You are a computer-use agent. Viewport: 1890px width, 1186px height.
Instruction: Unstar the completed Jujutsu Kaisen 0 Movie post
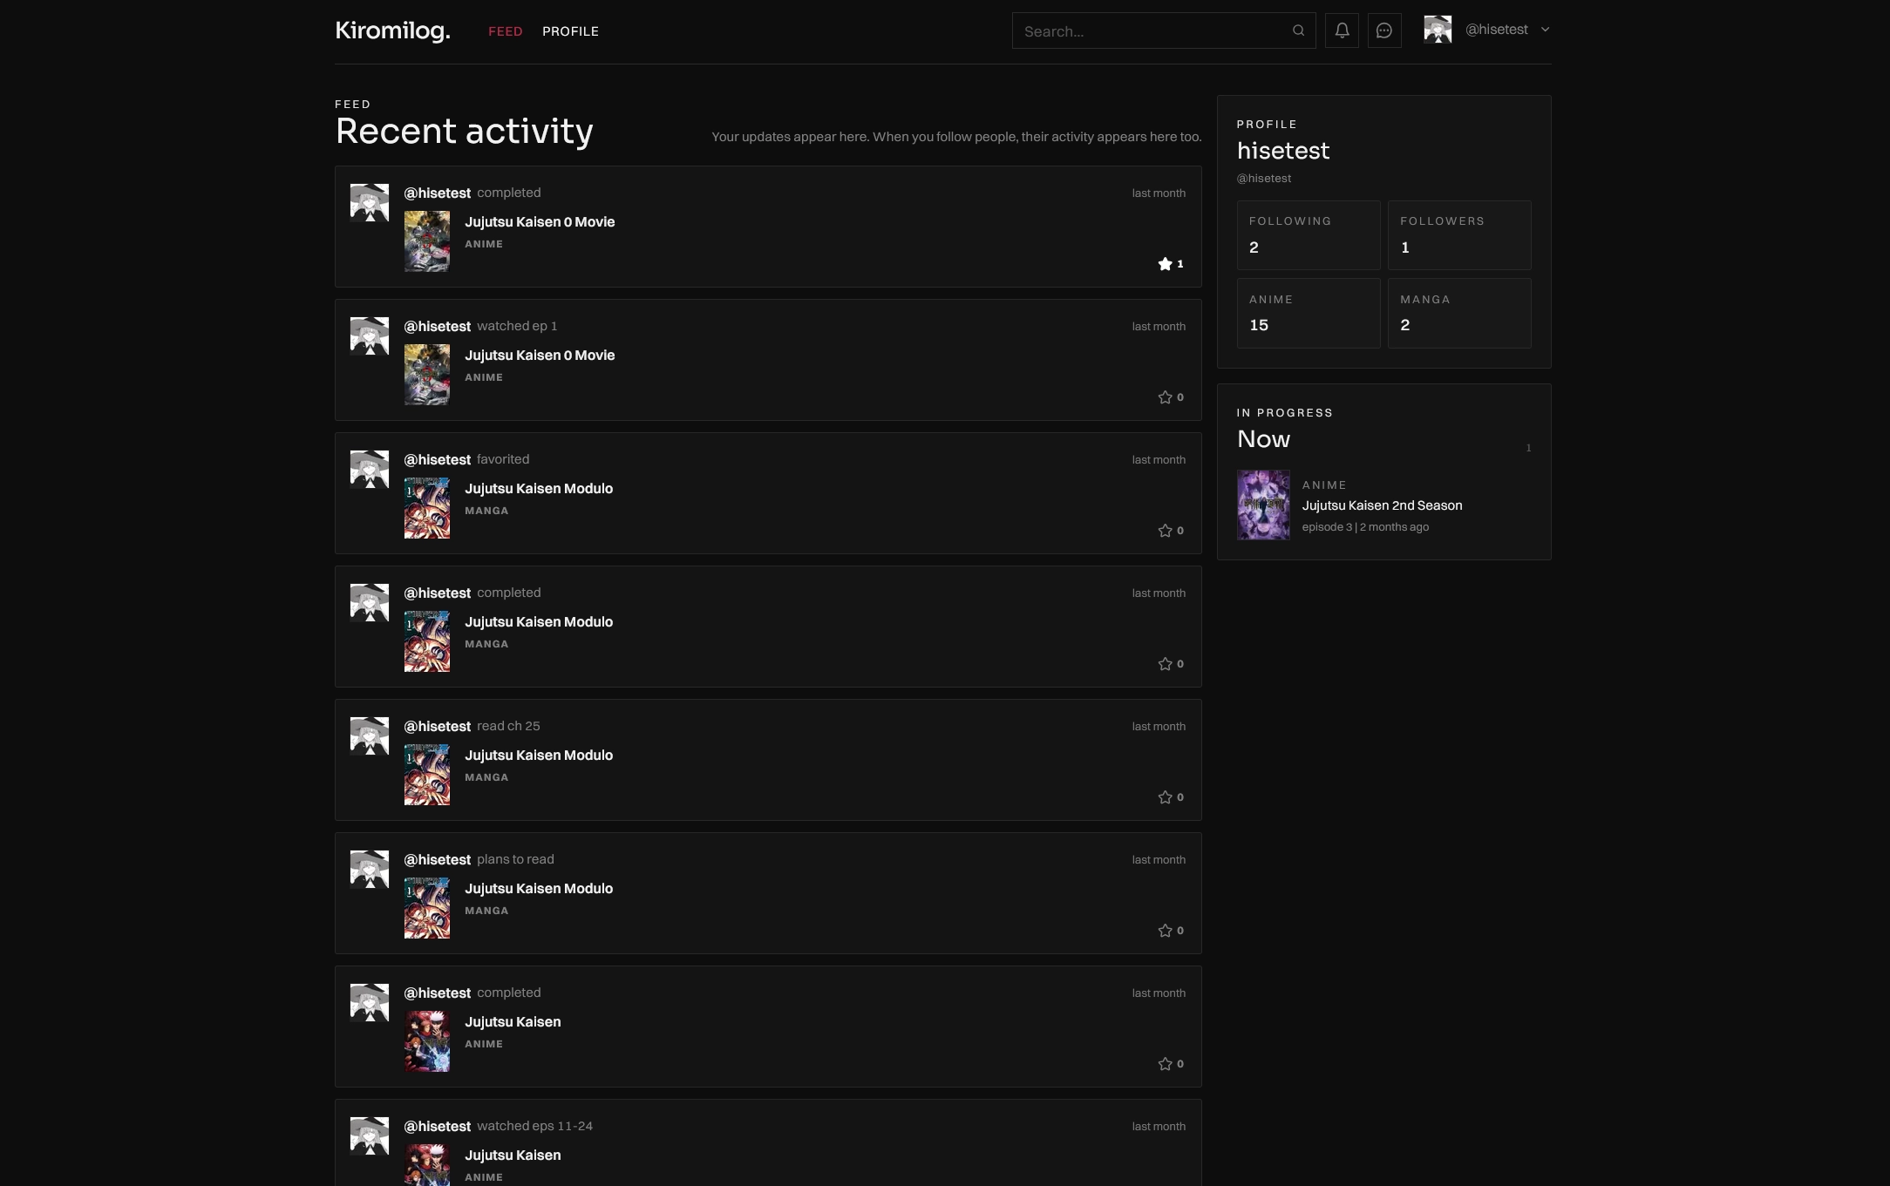(x=1170, y=264)
